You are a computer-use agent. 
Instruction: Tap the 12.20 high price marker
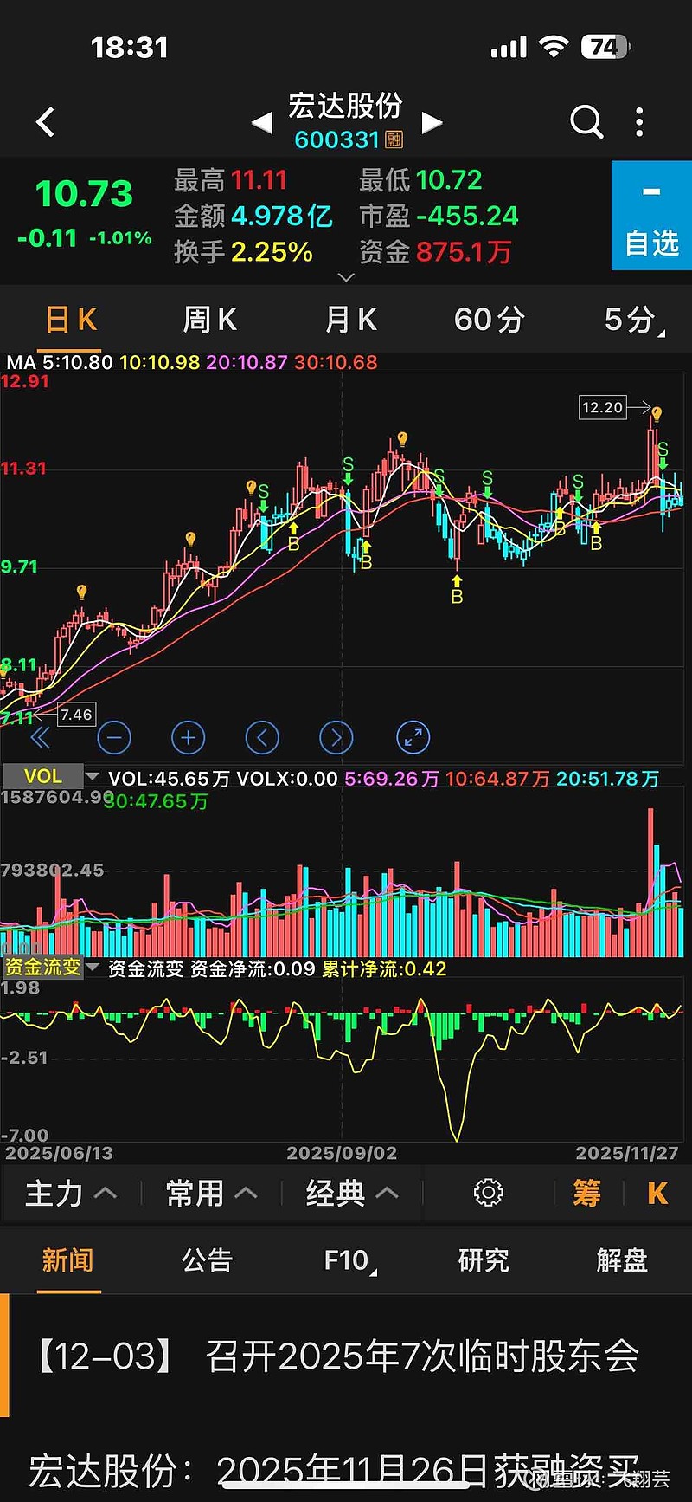click(x=602, y=407)
